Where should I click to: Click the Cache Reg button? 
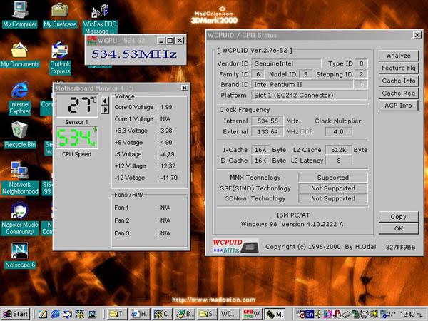click(399, 93)
